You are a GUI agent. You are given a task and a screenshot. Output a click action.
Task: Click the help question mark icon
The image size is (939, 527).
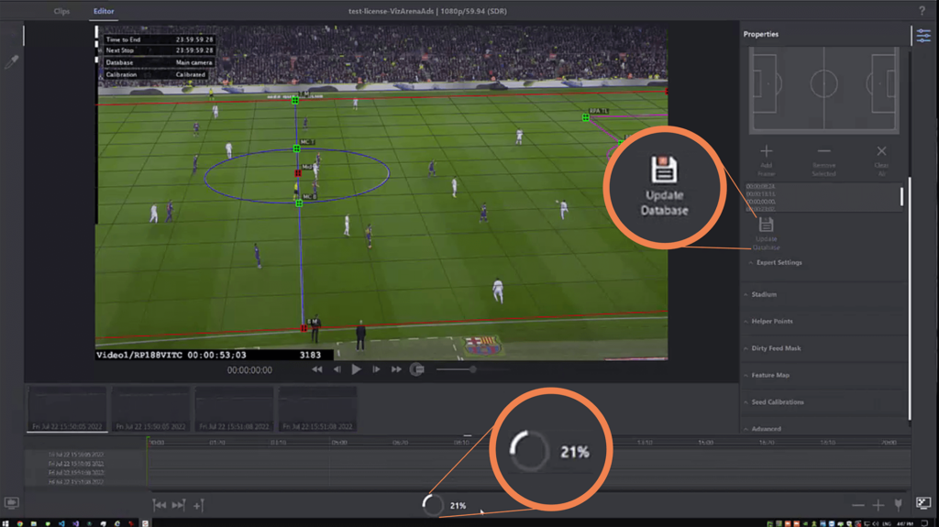coord(922,11)
